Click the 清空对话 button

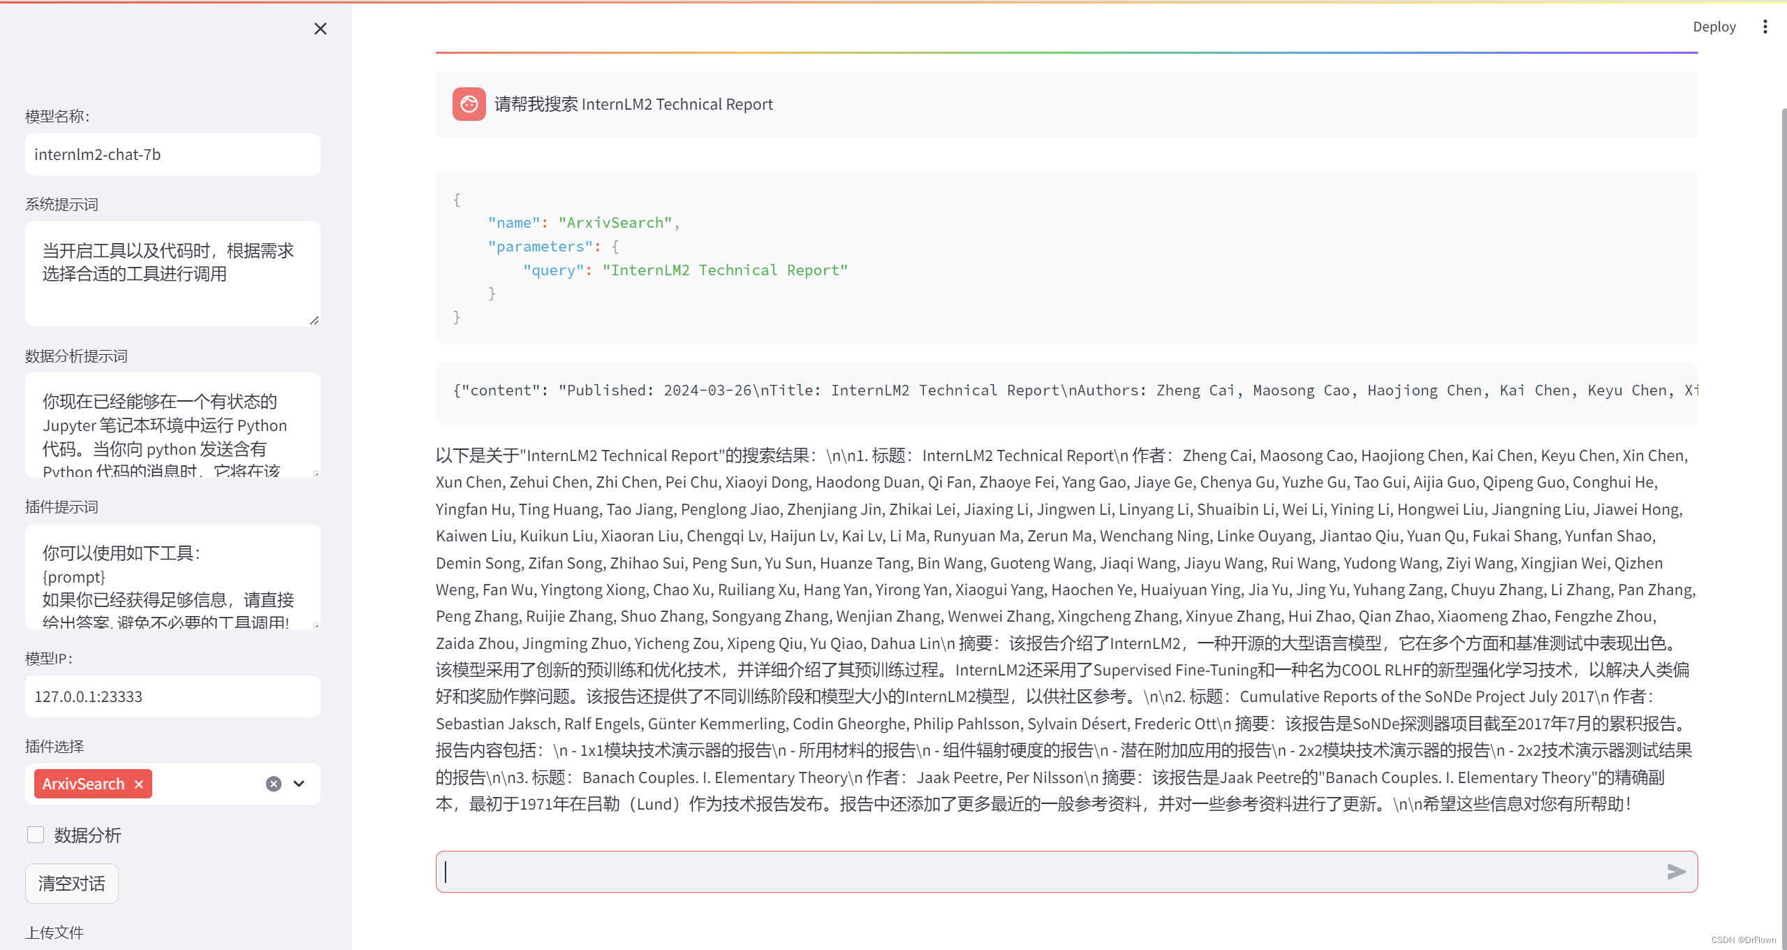point(72,883)
